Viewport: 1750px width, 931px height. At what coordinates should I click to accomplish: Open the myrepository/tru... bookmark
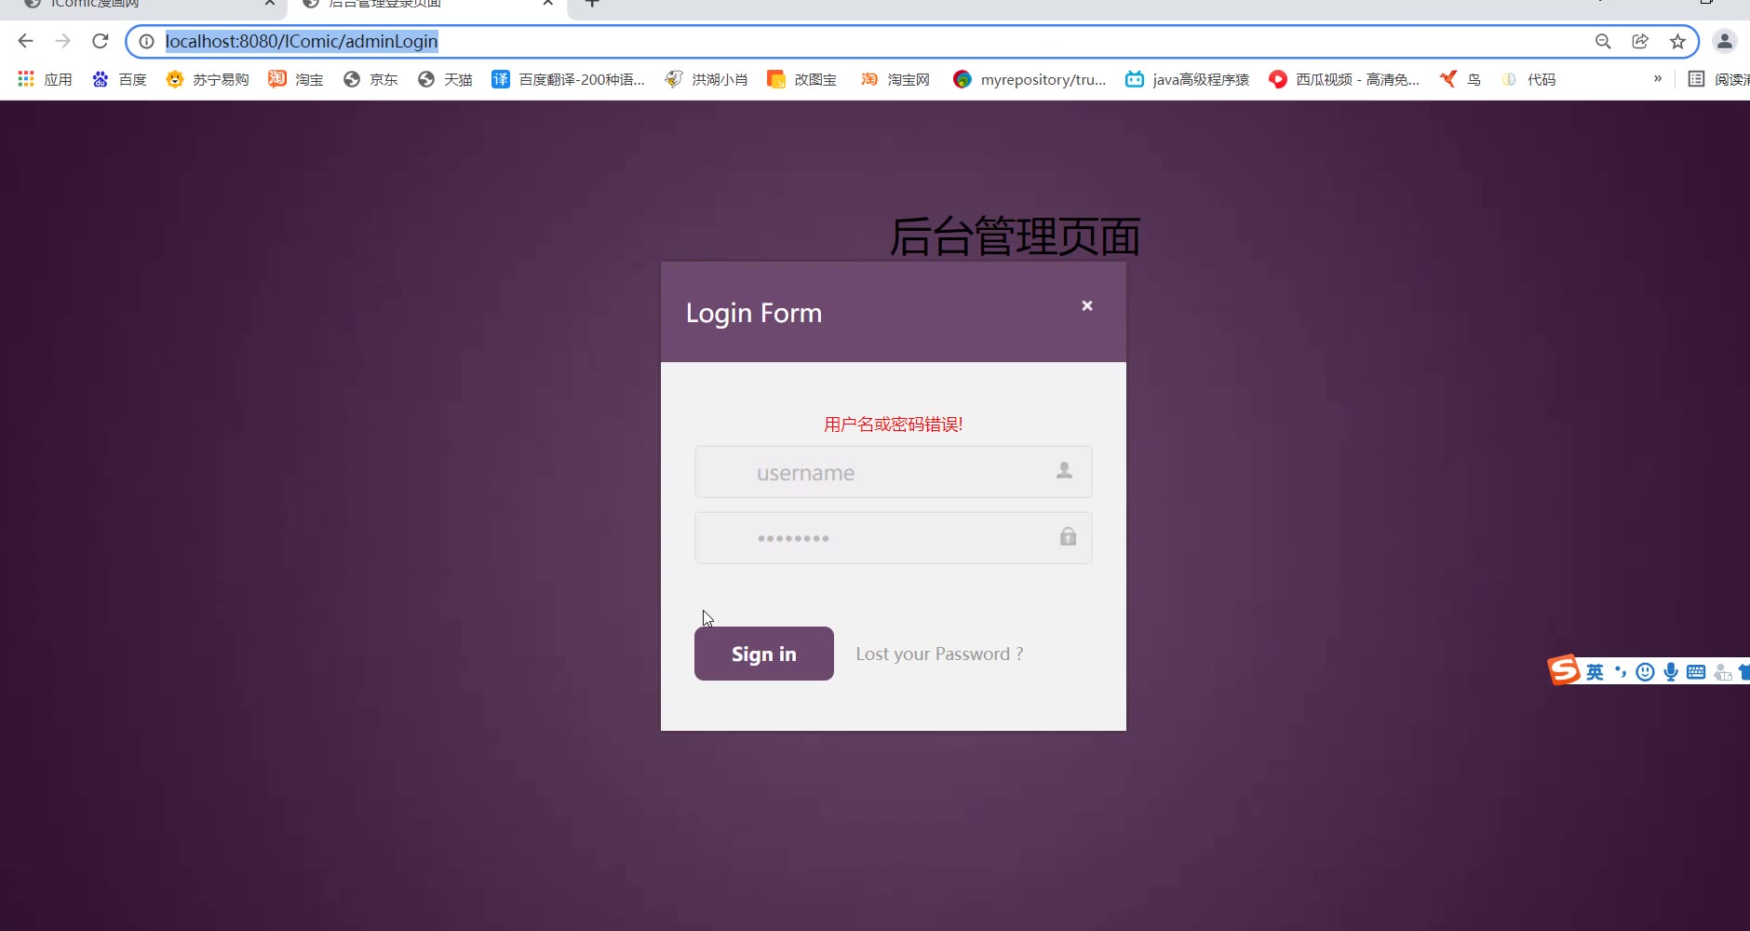point(1030,79)
